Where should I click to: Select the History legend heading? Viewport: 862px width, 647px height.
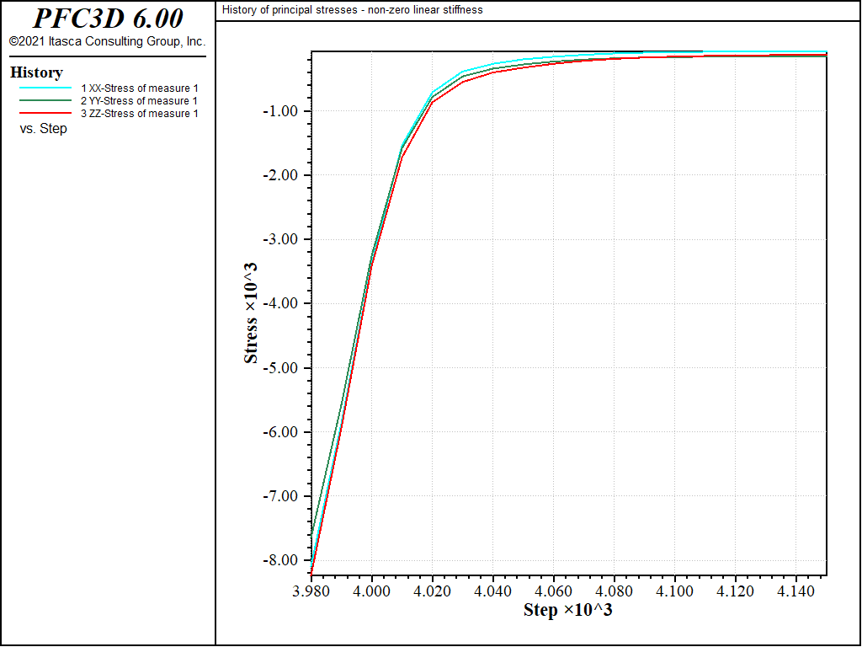point(36,72)
